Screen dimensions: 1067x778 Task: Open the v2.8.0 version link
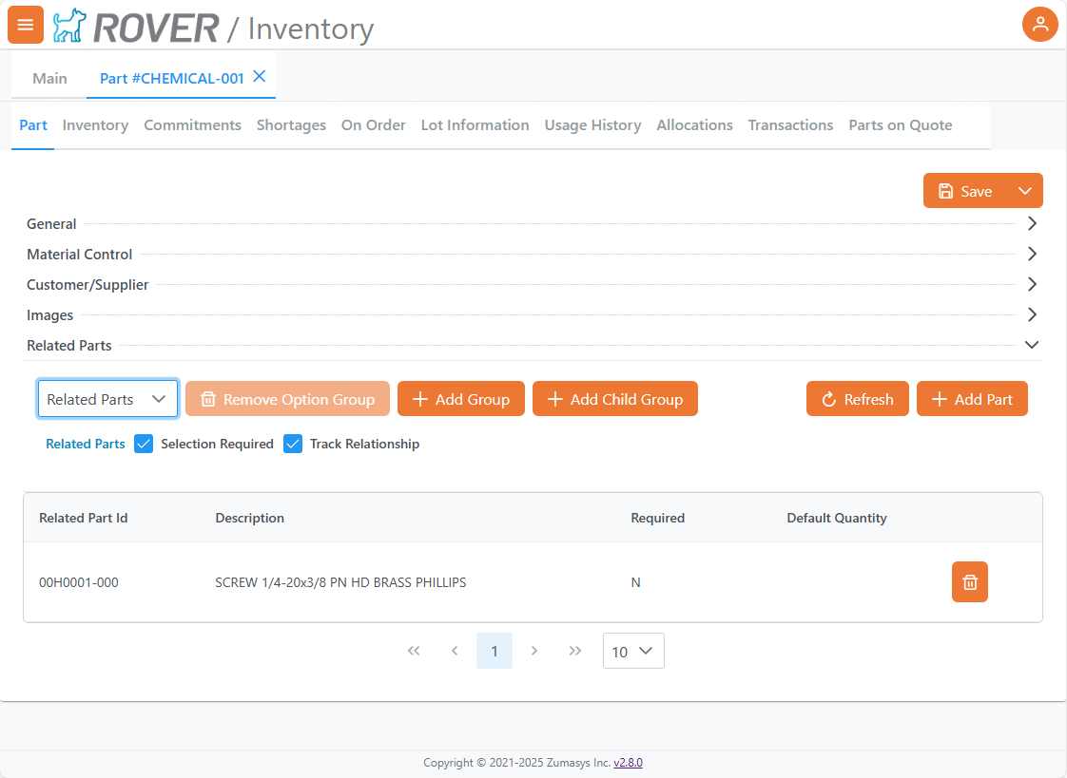(628, 763)
